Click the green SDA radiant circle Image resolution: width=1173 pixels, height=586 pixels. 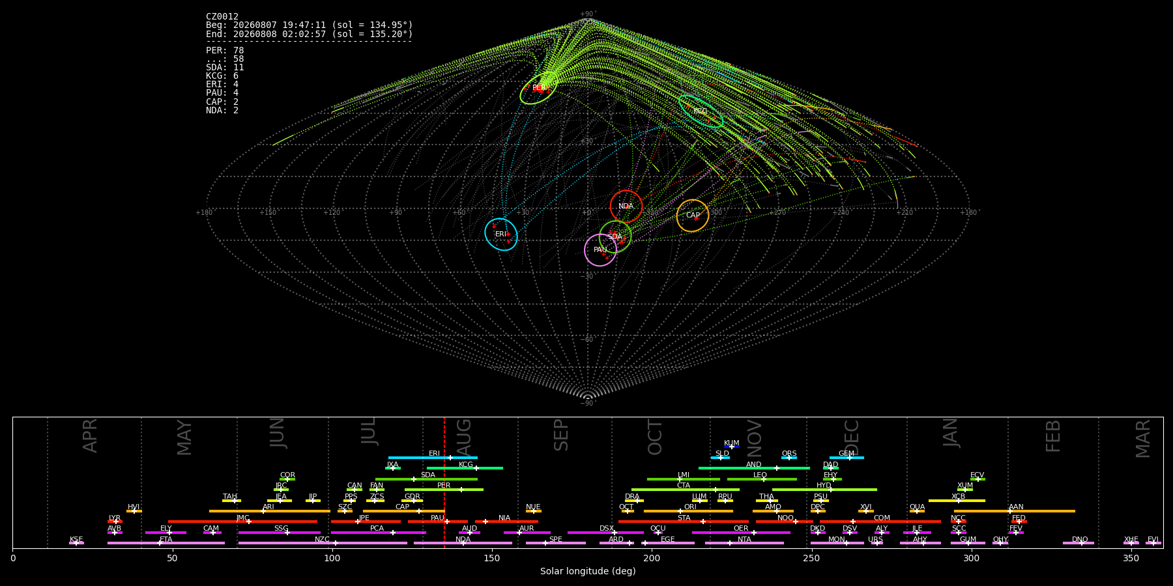click(615, 236)
